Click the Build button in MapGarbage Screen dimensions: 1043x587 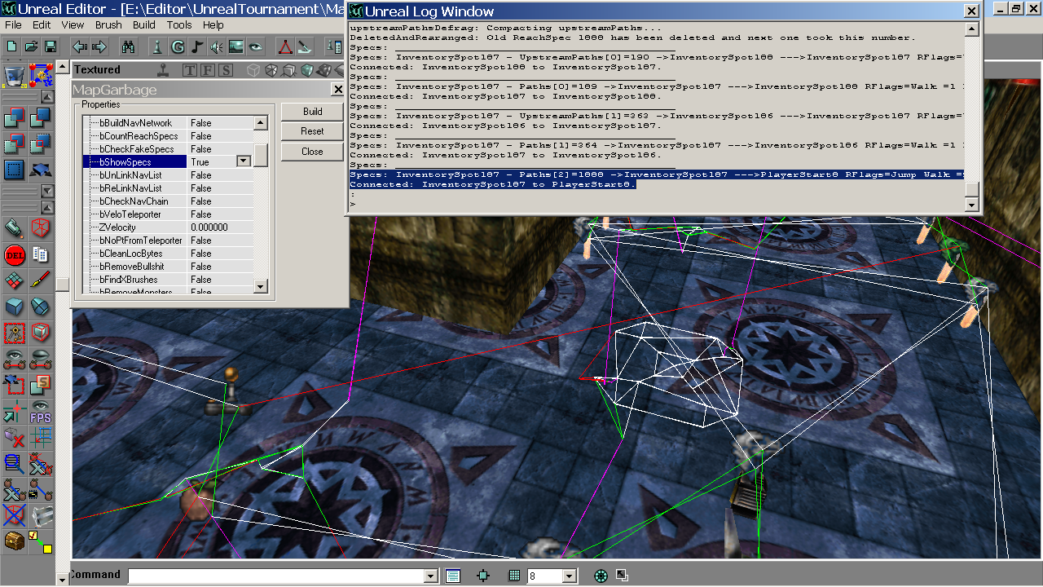pos(312,112)
